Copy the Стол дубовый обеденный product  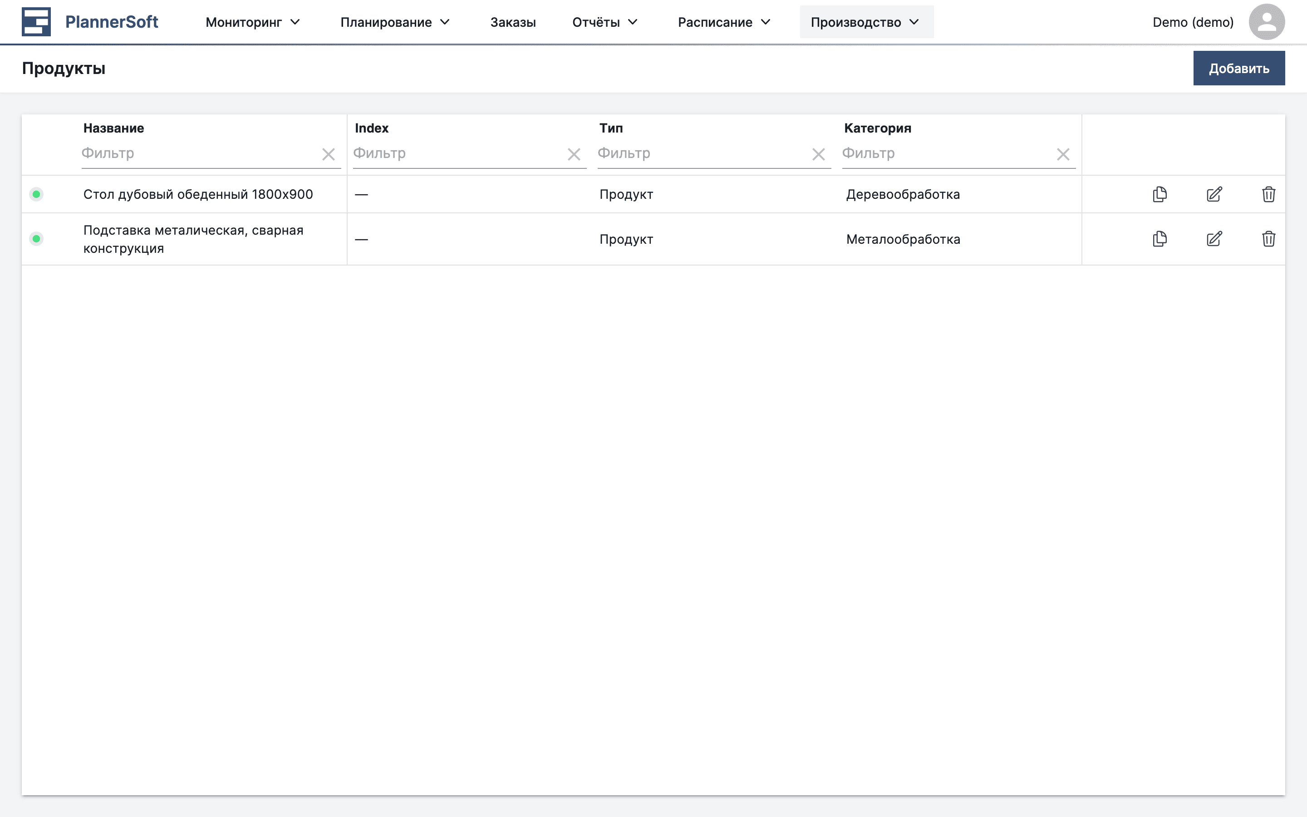click(1160, 195)
